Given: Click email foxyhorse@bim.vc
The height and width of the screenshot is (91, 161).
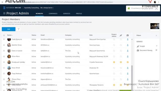Looking at the screenshot, I should 47,68.
